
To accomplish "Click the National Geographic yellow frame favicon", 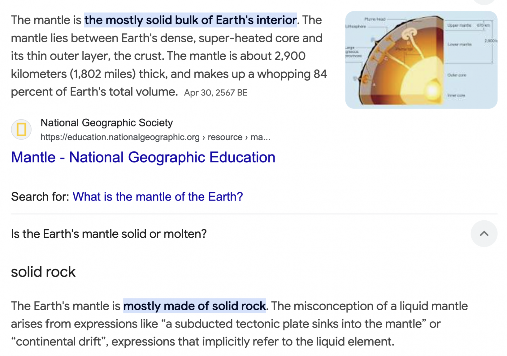I will point(21,129).
